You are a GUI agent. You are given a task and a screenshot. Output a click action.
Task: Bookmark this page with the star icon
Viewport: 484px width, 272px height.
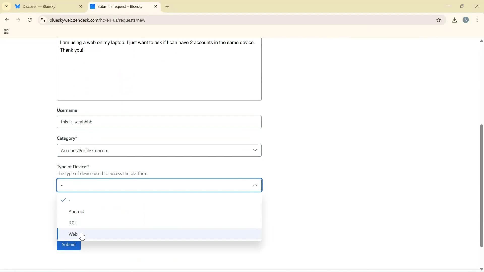pyautogui.click(x=439, y=20)
